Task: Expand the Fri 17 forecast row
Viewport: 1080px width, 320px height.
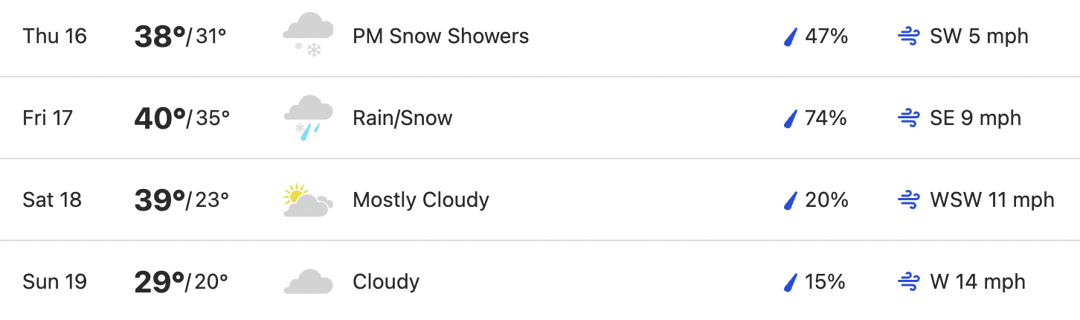Action: 540,118
